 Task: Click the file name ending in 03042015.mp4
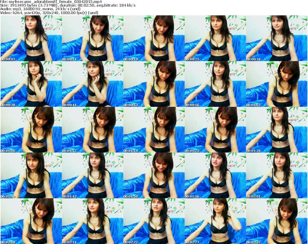pyautogui.click(x=55, y=2)
